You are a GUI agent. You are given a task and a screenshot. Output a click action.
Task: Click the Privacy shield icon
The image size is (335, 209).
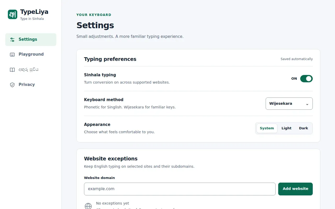tap(12, 85)
